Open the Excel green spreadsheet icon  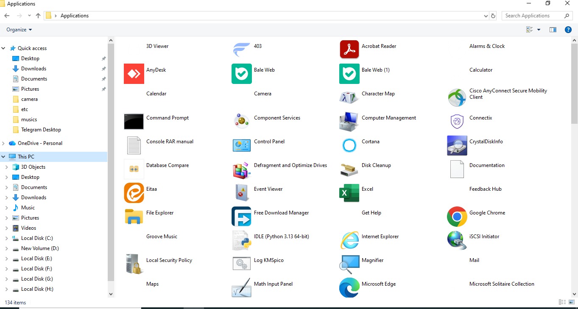click(349, 193)
